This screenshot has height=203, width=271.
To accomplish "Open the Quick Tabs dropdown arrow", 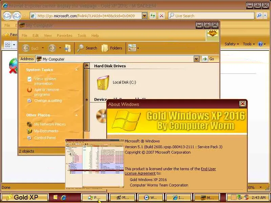I will [14, 45].
